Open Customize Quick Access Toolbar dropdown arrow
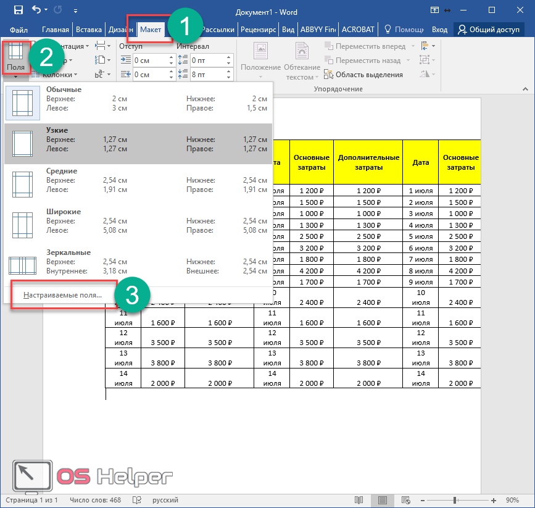Viewport: 535px width, 508px height. 75,10
